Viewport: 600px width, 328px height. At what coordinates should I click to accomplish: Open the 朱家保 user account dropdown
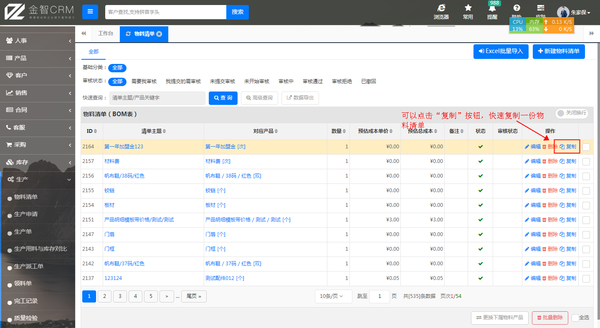click(x=575, y=13)
